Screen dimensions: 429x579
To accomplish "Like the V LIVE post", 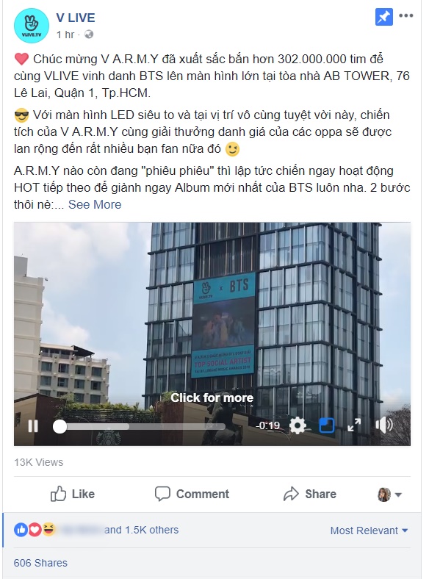I will click(x=73, y=494).
